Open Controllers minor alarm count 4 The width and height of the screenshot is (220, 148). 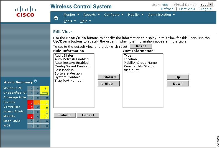point(47,107)
